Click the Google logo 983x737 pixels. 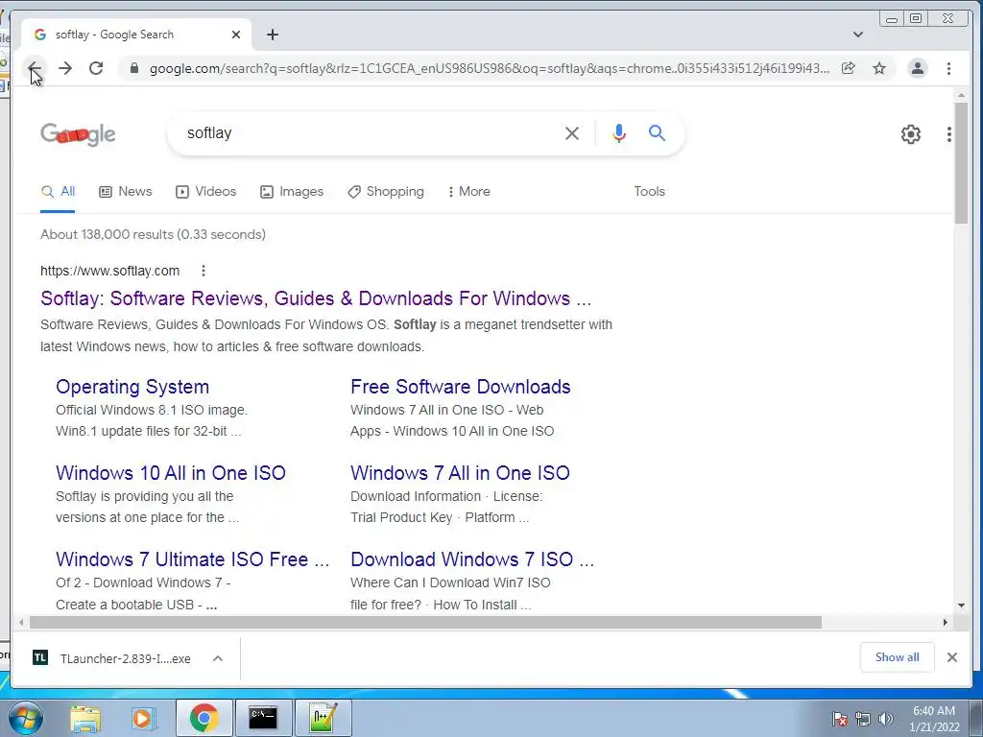78,134
